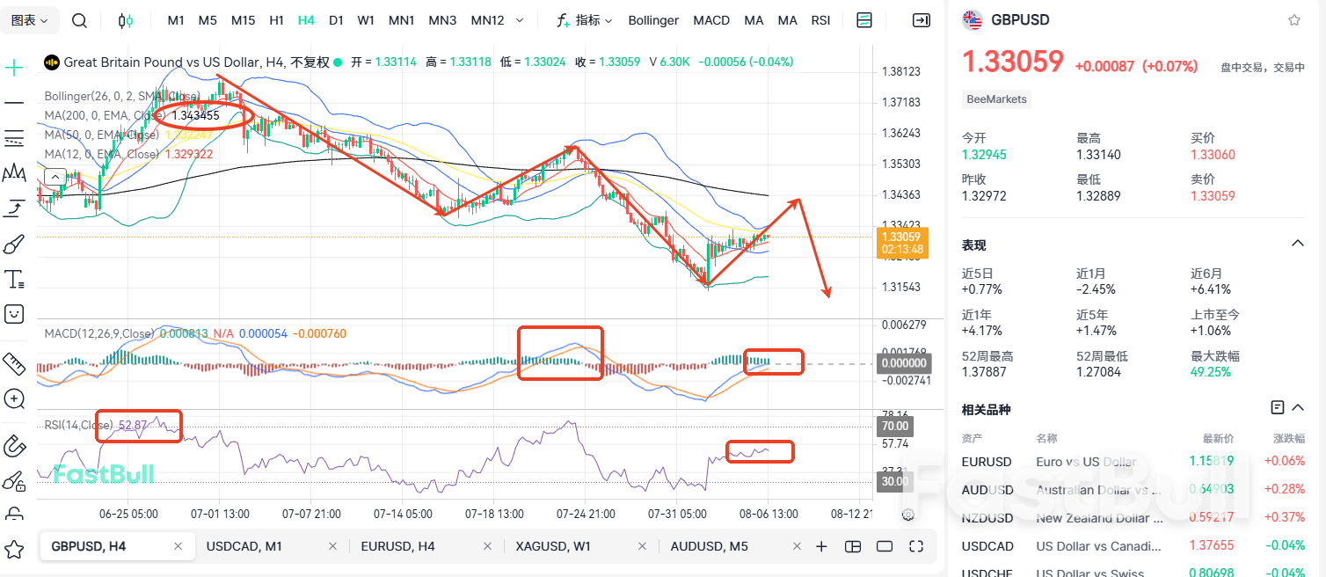Click the symbol search magnifier icon
This screenshot has width=1326, height=577.
pyautogui.click(x=79, y=20)
